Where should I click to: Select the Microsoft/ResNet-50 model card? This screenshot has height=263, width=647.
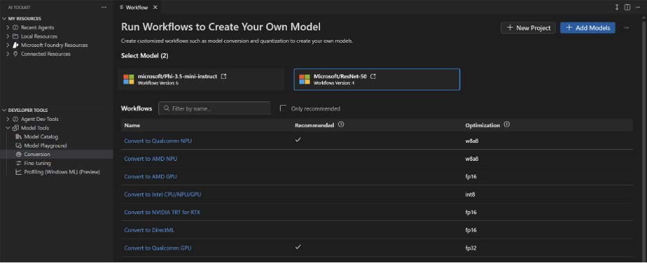point(377,79)
